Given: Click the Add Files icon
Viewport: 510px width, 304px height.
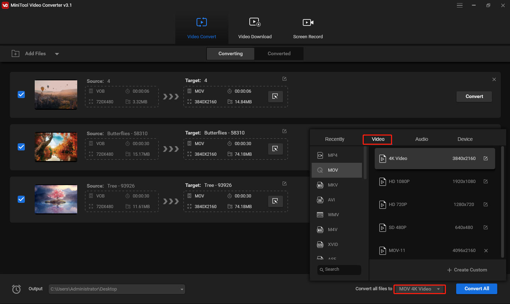Looking at the screenshot, I should pos(16,53).
